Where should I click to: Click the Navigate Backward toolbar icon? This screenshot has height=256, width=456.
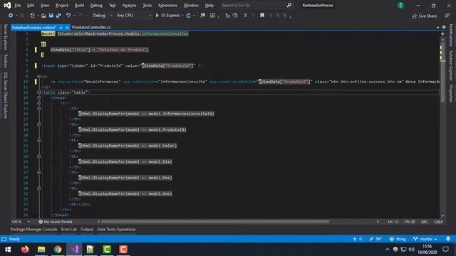coord(11,16)
